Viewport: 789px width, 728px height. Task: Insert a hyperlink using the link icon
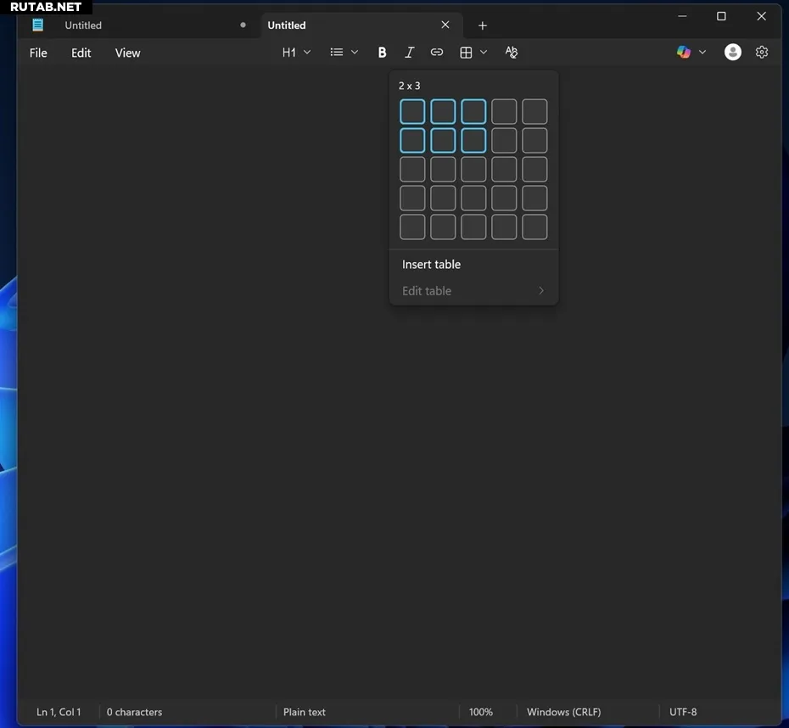(436, 53)
